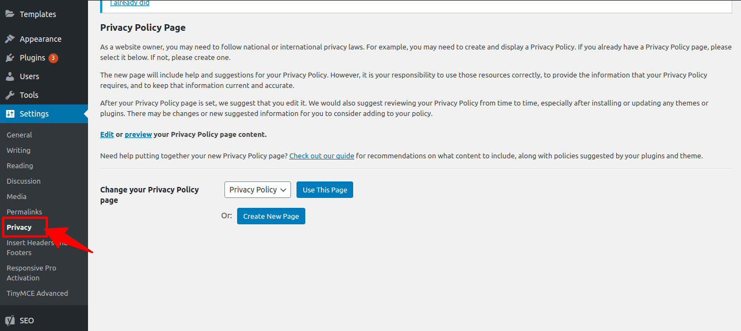Open the Tools wrench icon

coord(10,95)
